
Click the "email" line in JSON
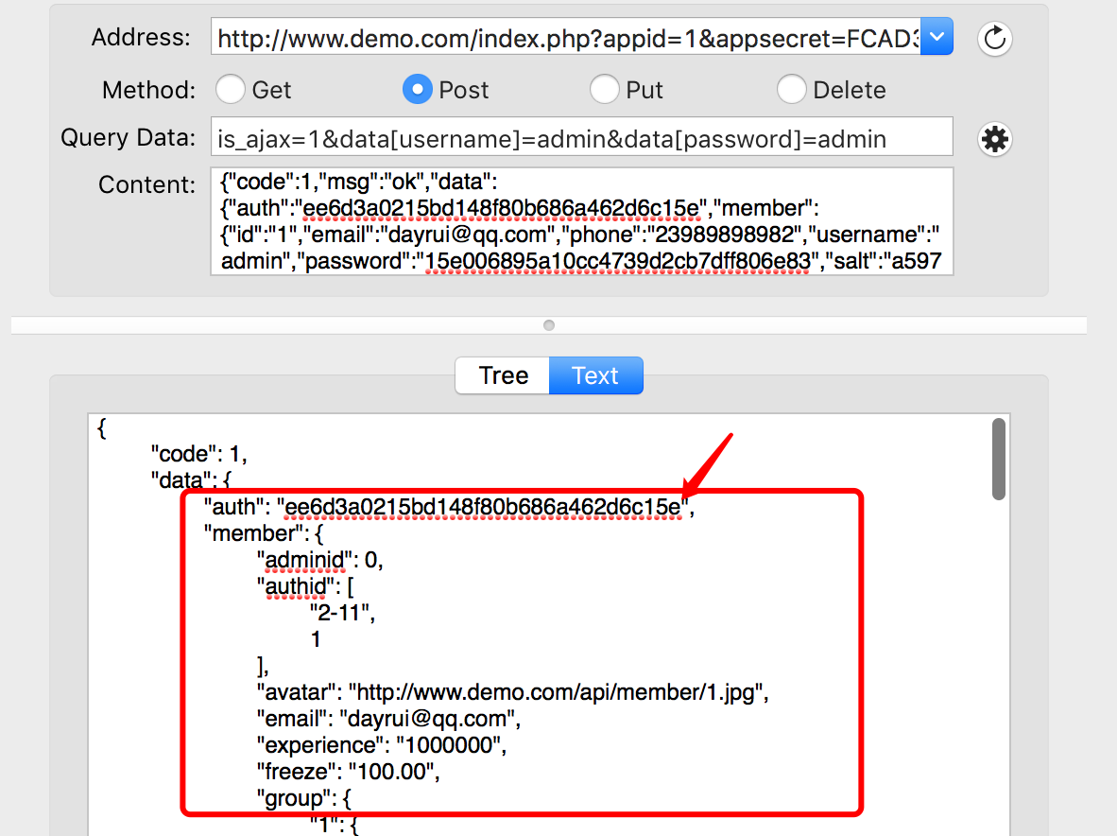(x=389, y=719)
